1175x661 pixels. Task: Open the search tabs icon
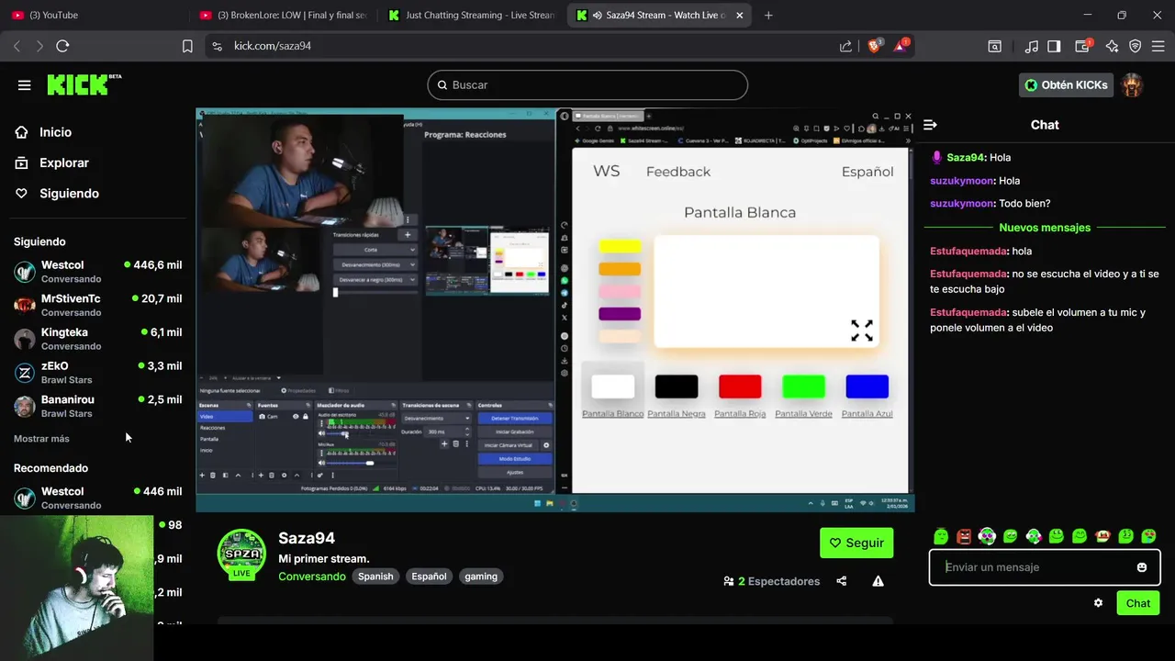[994, 46]
